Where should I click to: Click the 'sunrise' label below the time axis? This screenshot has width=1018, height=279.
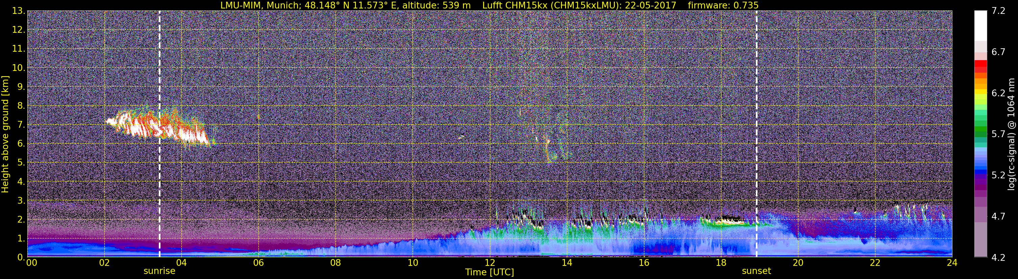[159, 271]
